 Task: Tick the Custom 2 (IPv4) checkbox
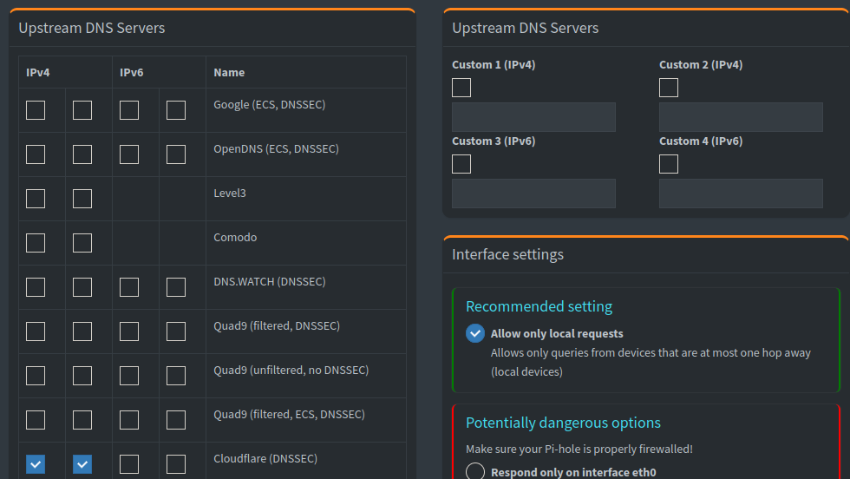click(669, 88)
